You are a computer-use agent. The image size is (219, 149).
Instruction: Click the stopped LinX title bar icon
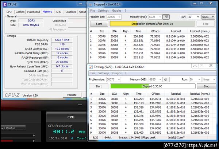[x=91, y=4]
